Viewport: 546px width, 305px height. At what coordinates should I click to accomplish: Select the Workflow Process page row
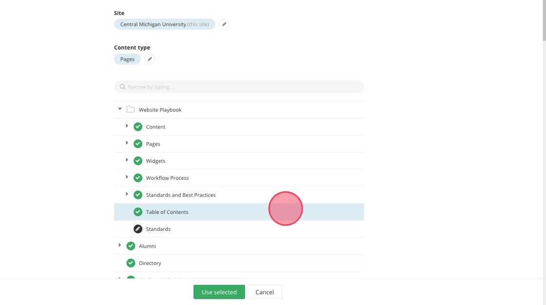[x=167, y=178]
